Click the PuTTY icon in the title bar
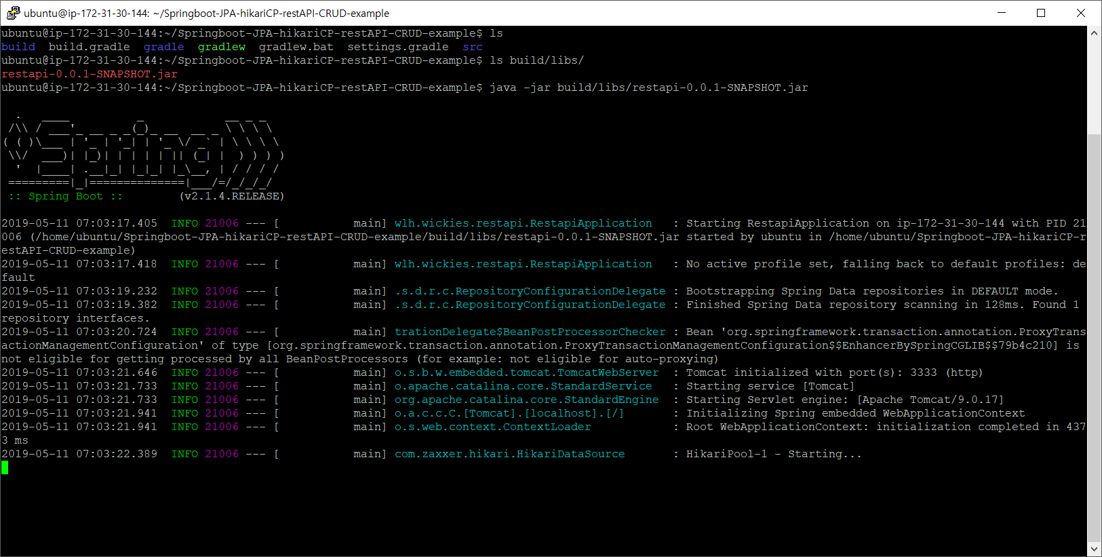 (13, 13)
